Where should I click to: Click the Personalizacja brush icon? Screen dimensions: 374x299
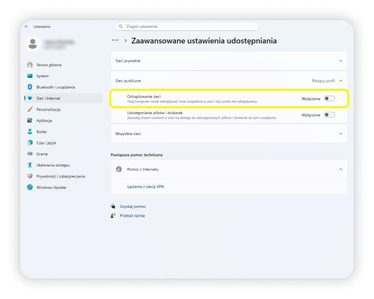point(30,109)
